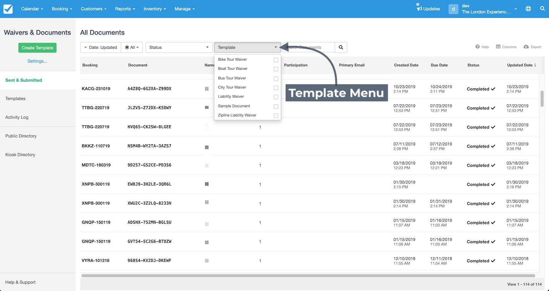
Task: Open the All asterisk filter dropdown
Action: point(132,47)
